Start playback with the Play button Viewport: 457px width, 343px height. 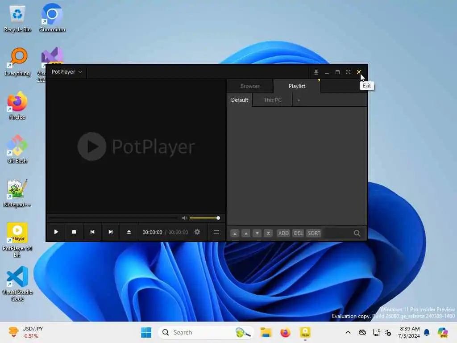56,232
